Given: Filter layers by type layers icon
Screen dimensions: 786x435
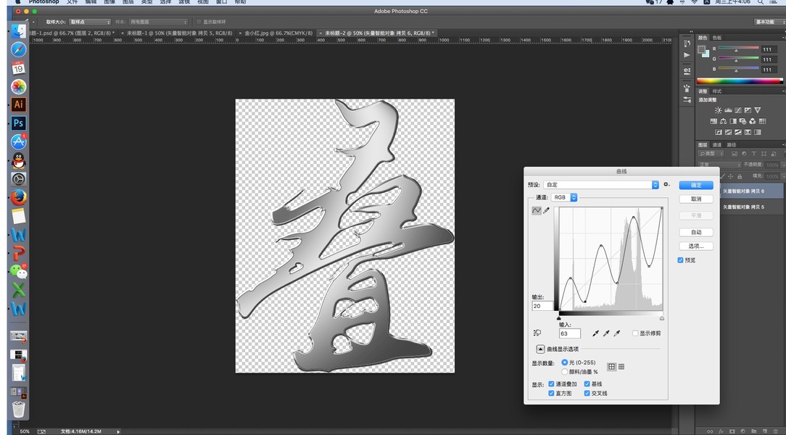Looking at the screenshot, I should point(753,154).
